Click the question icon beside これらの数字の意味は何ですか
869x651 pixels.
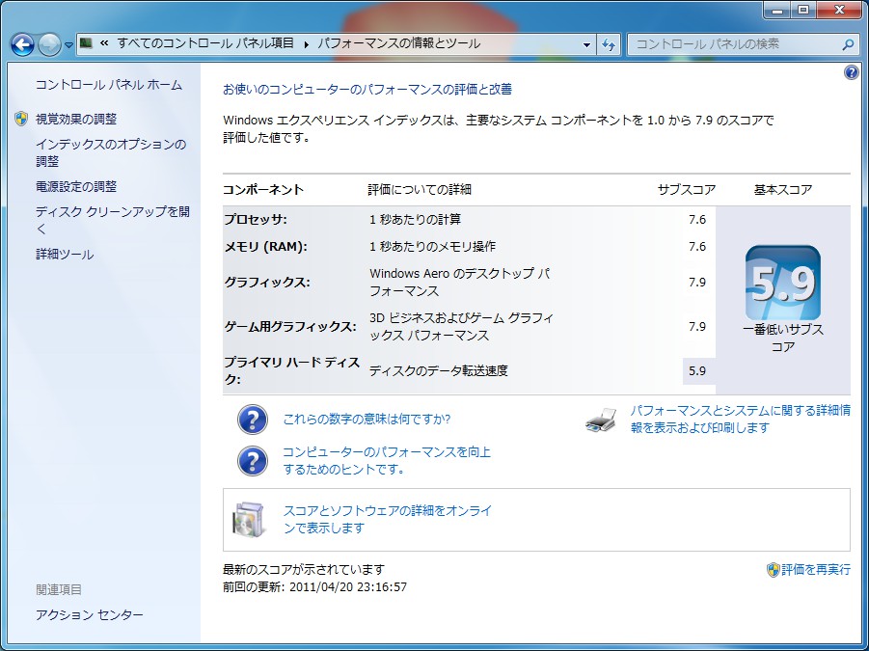(x=252, y=420)
